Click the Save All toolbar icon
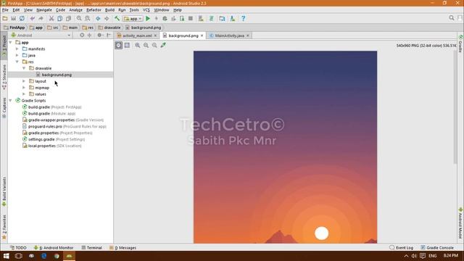This screenshot has height=261, width=464. click(13, 18)
